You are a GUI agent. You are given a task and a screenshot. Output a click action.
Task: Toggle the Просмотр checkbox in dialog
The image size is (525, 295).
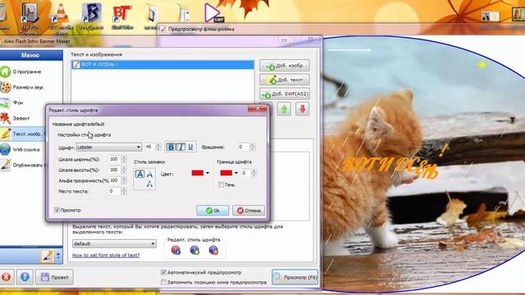point(57,210)
